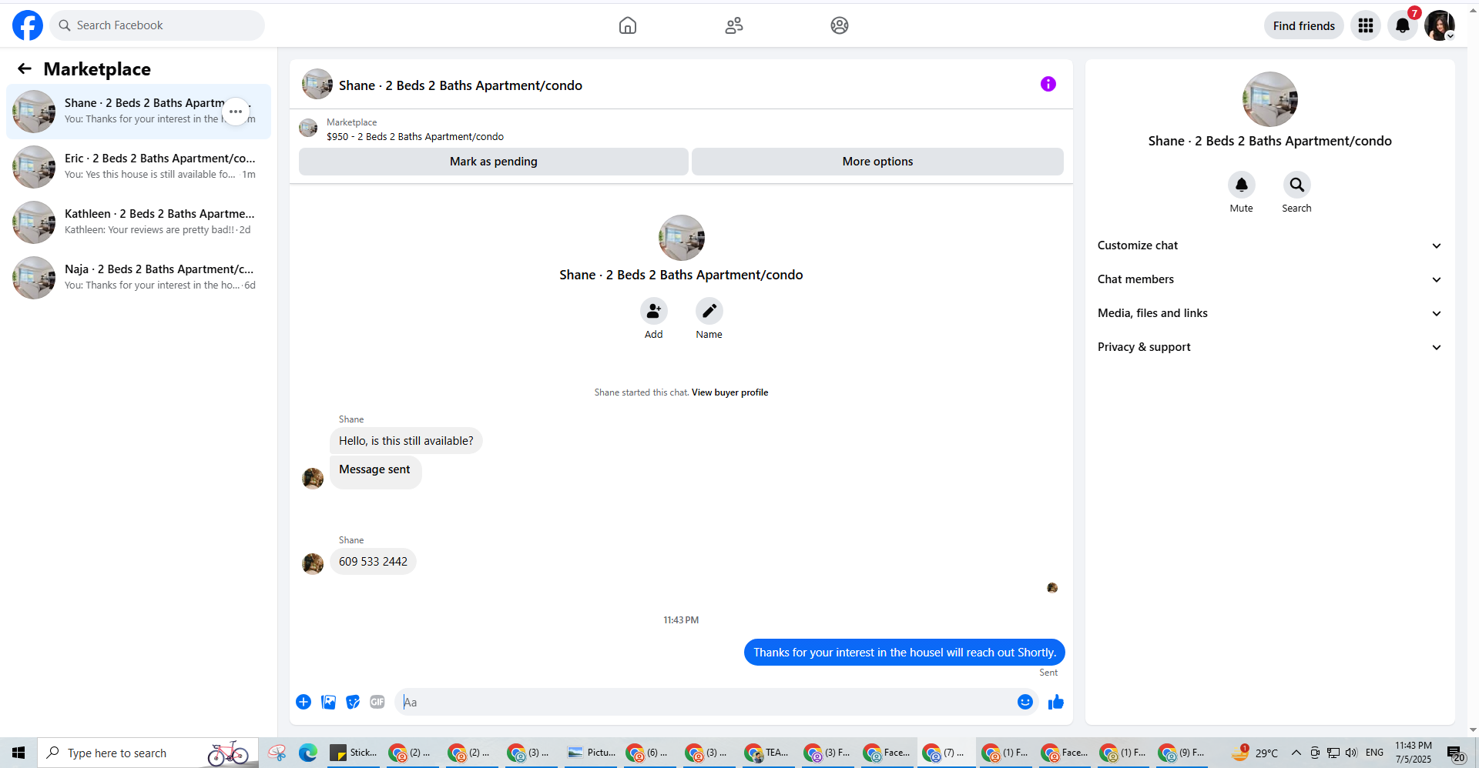1479x768 pixels.
Task: Open the volume speaker tray icon
Action: tap(1352, 753)
